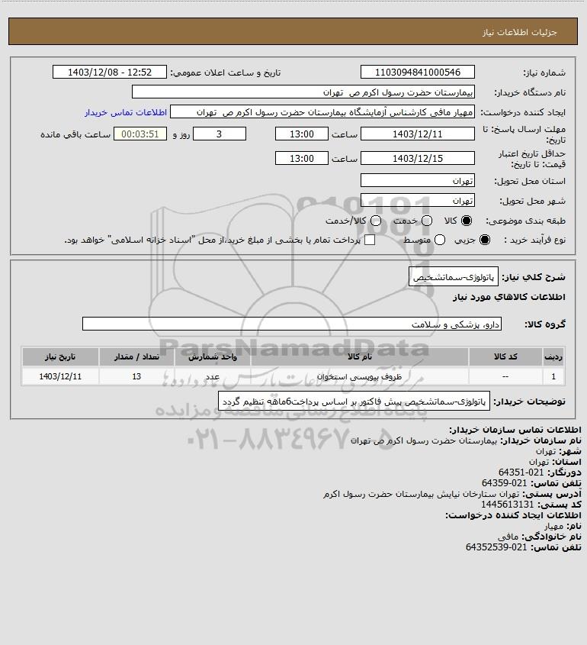This screenshot has width=587, height=645.
Task: Click the اطلاعات کالاهای مورد نیاز heading
Action: coord(509,297)
